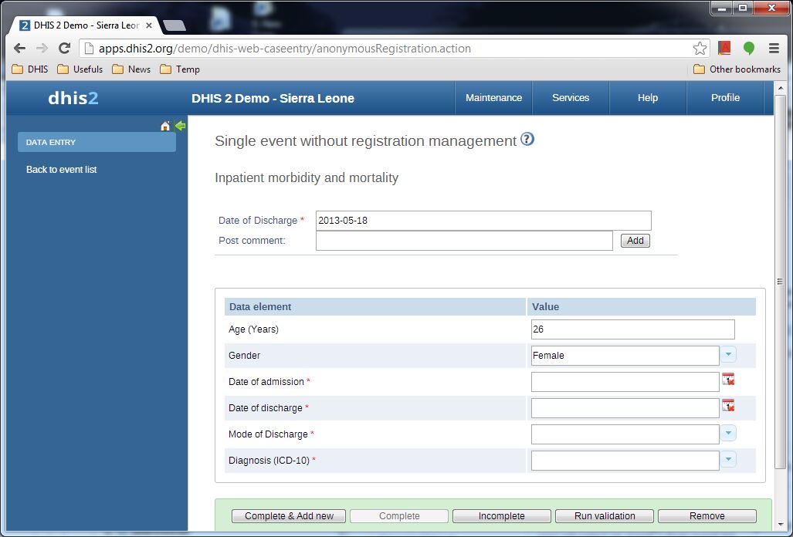Click the Date of admission input field
This screenshot has width=793, height=537.
coord(625,382)
